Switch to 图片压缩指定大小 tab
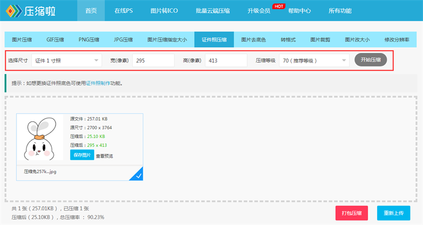Image resolution: width=423 pixels, height=225 pixels. point(167,40)
